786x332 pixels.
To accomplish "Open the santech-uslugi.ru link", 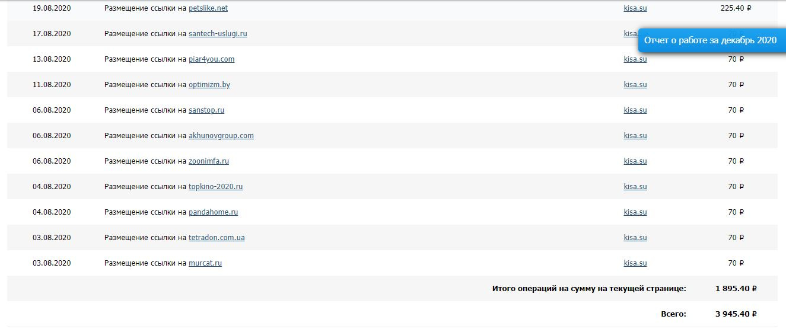I will click(218, 34).
